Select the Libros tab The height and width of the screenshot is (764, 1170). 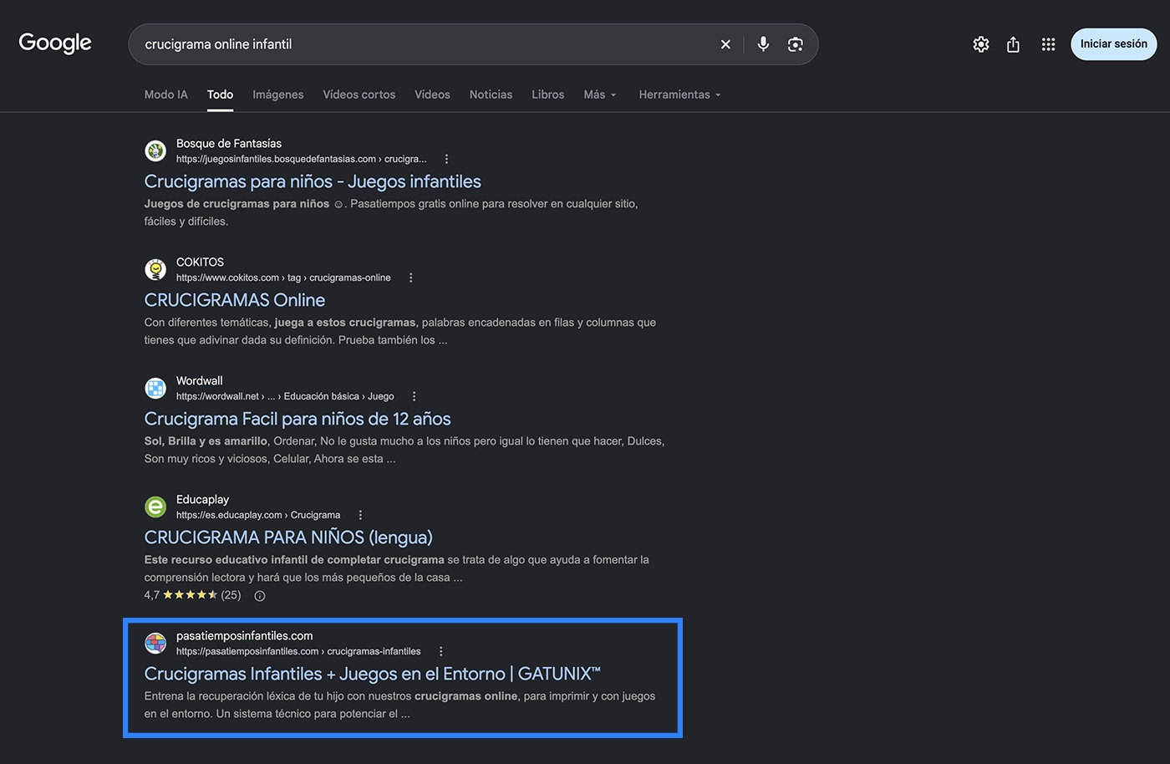pos(547,94)
